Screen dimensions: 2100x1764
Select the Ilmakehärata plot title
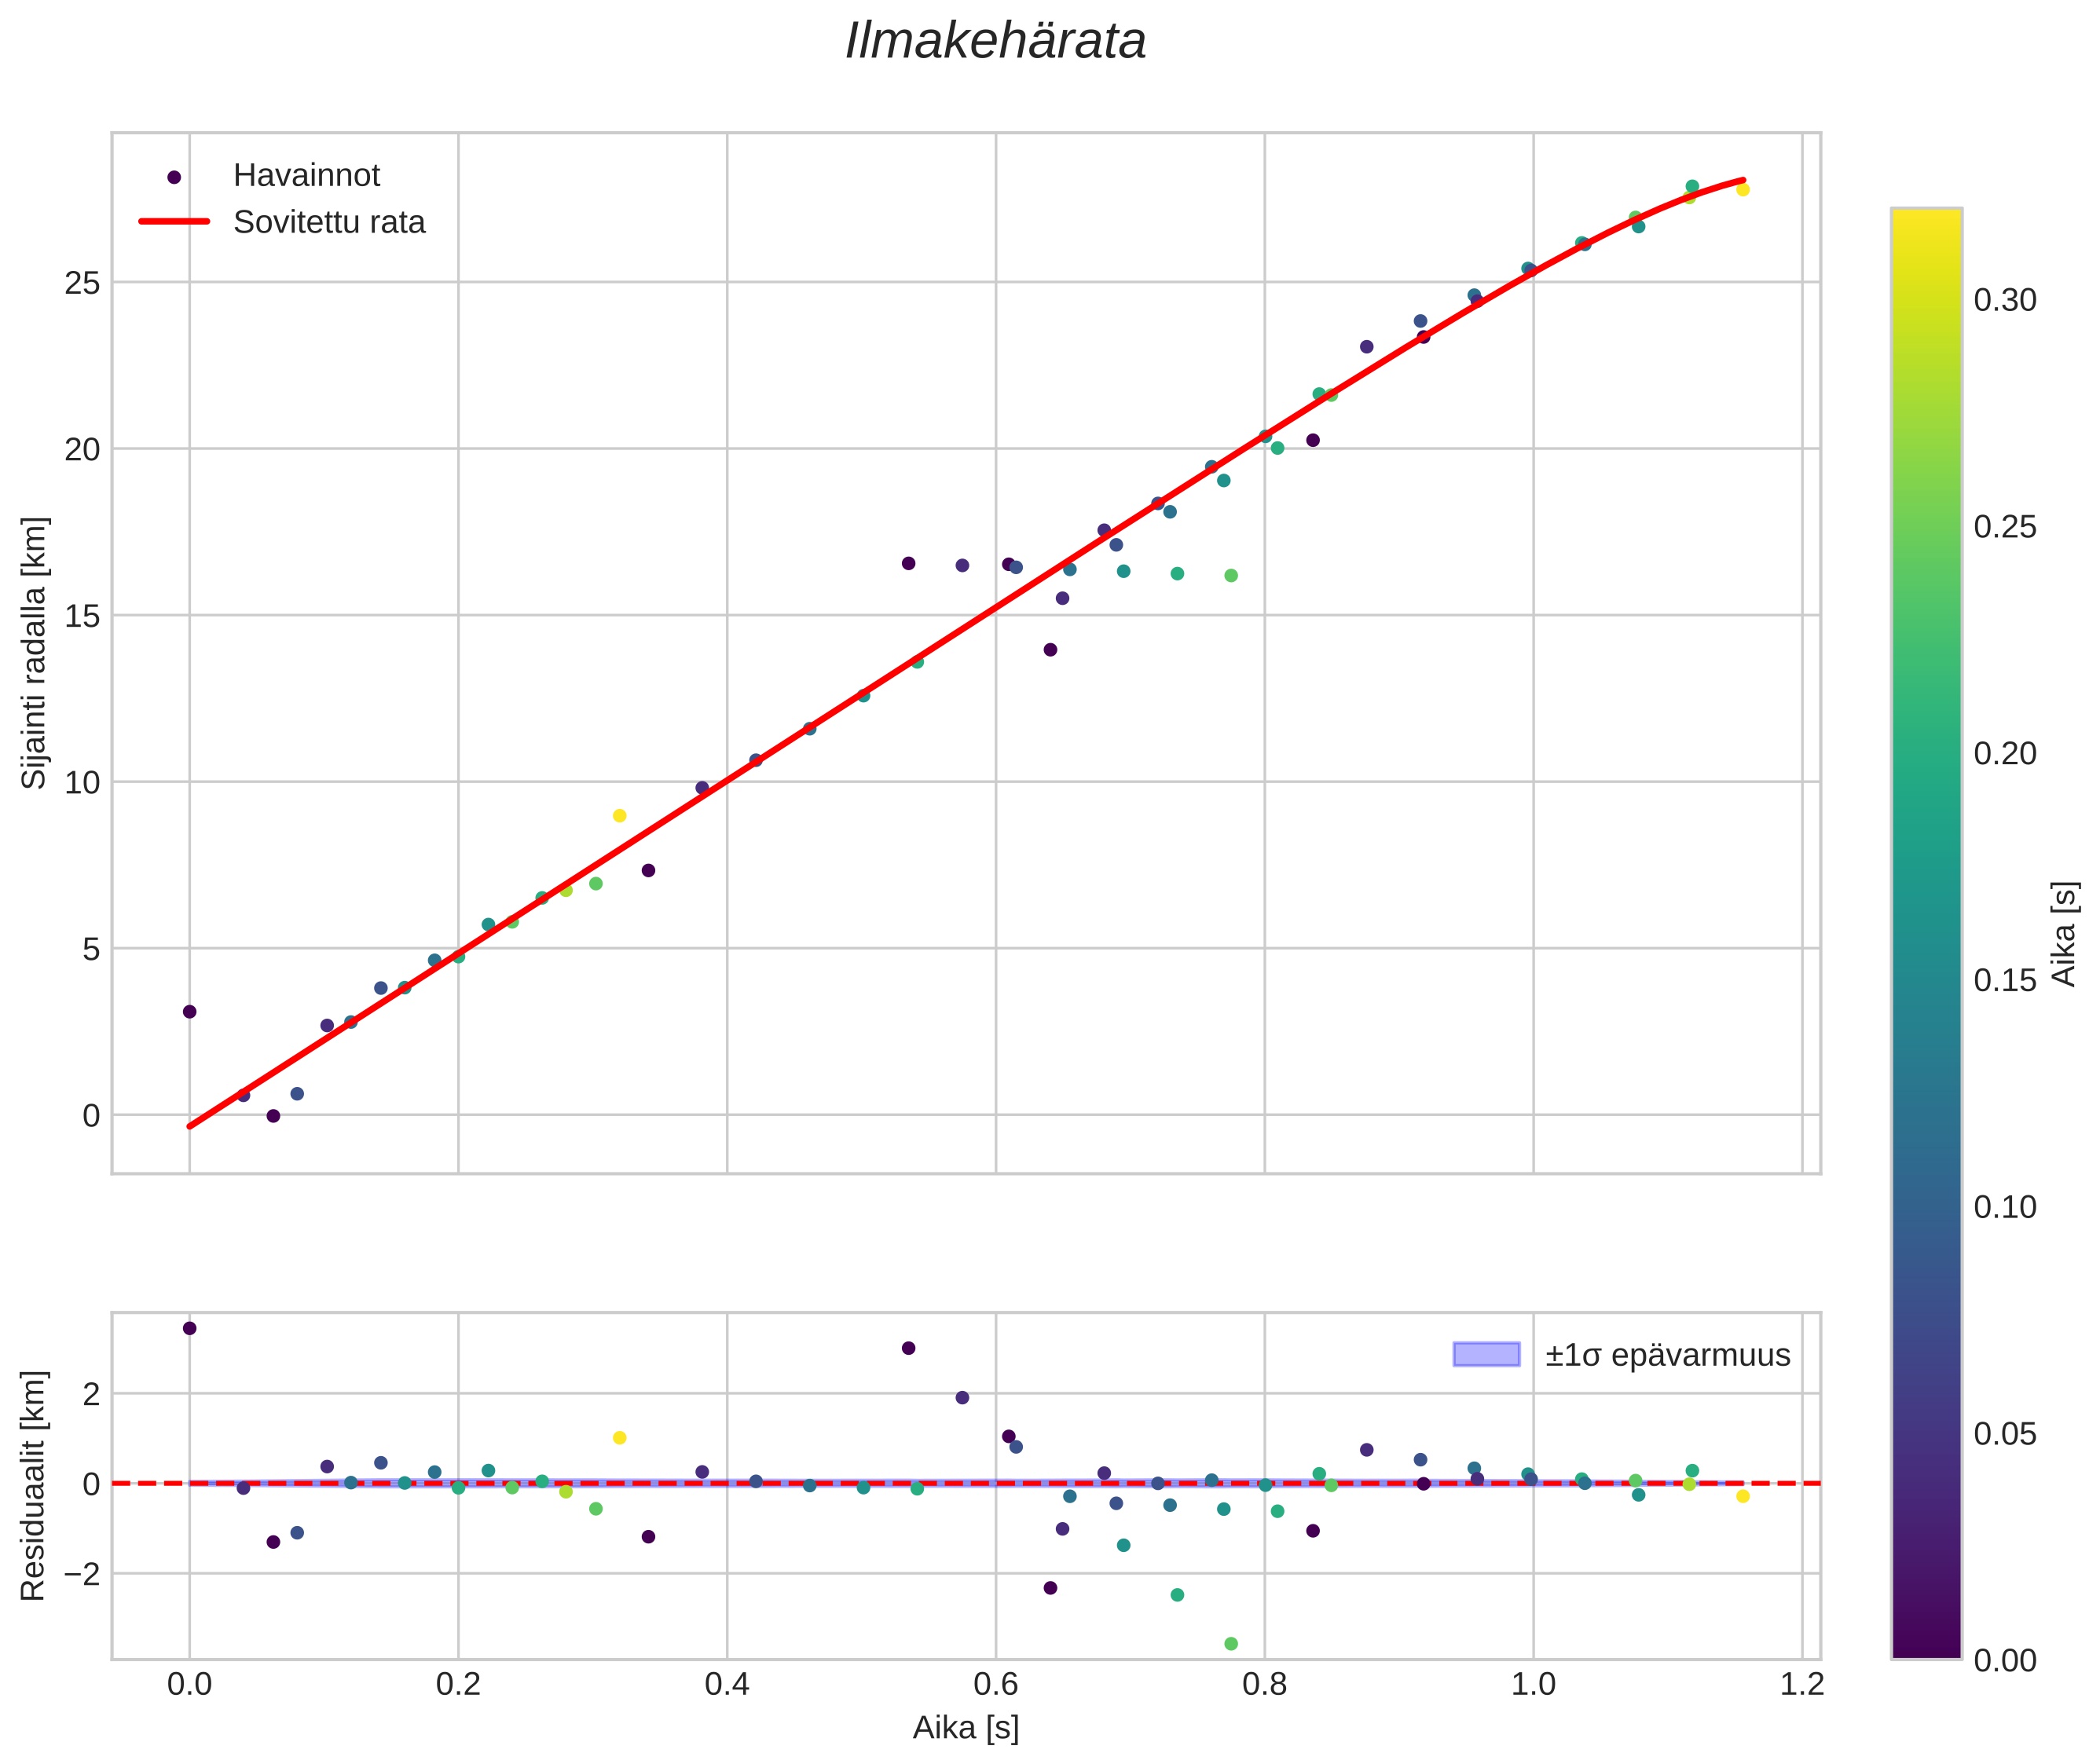[995, 42]
